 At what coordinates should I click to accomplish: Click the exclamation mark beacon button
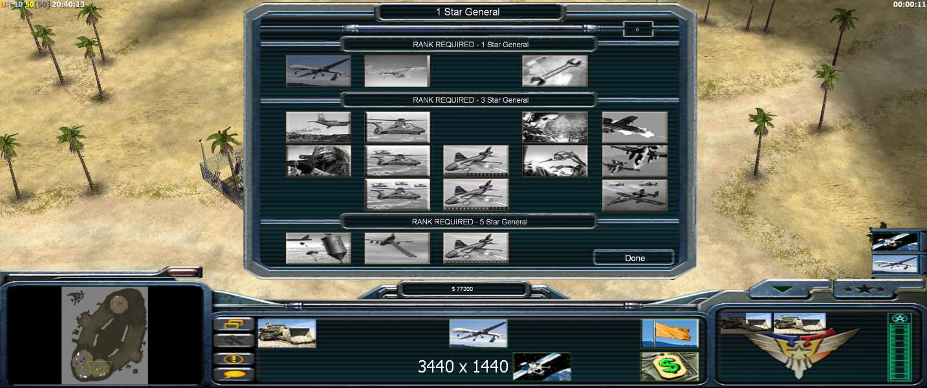pyautogui.click(x=234, y=358)
